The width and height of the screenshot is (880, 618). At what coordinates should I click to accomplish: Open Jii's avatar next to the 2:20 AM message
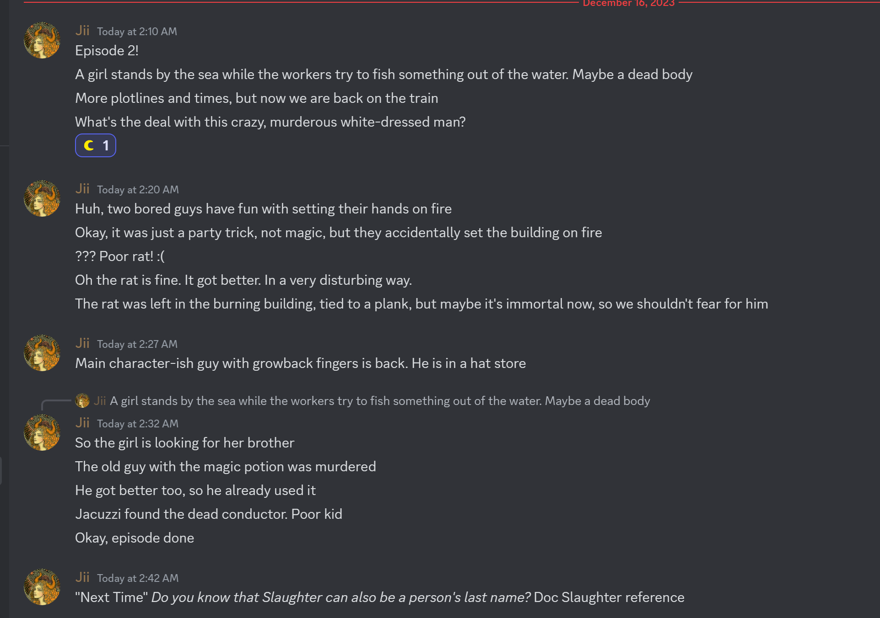42,198
